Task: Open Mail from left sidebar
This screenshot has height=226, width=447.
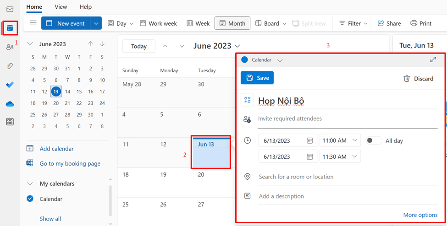Action: coord(10,10)
